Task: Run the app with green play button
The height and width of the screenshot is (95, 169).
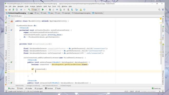Action: [43, 9]
